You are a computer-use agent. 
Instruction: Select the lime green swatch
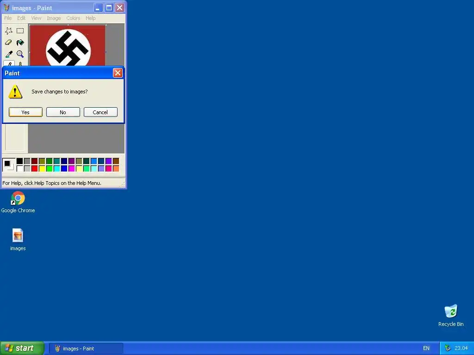click(x=49, y=168)
